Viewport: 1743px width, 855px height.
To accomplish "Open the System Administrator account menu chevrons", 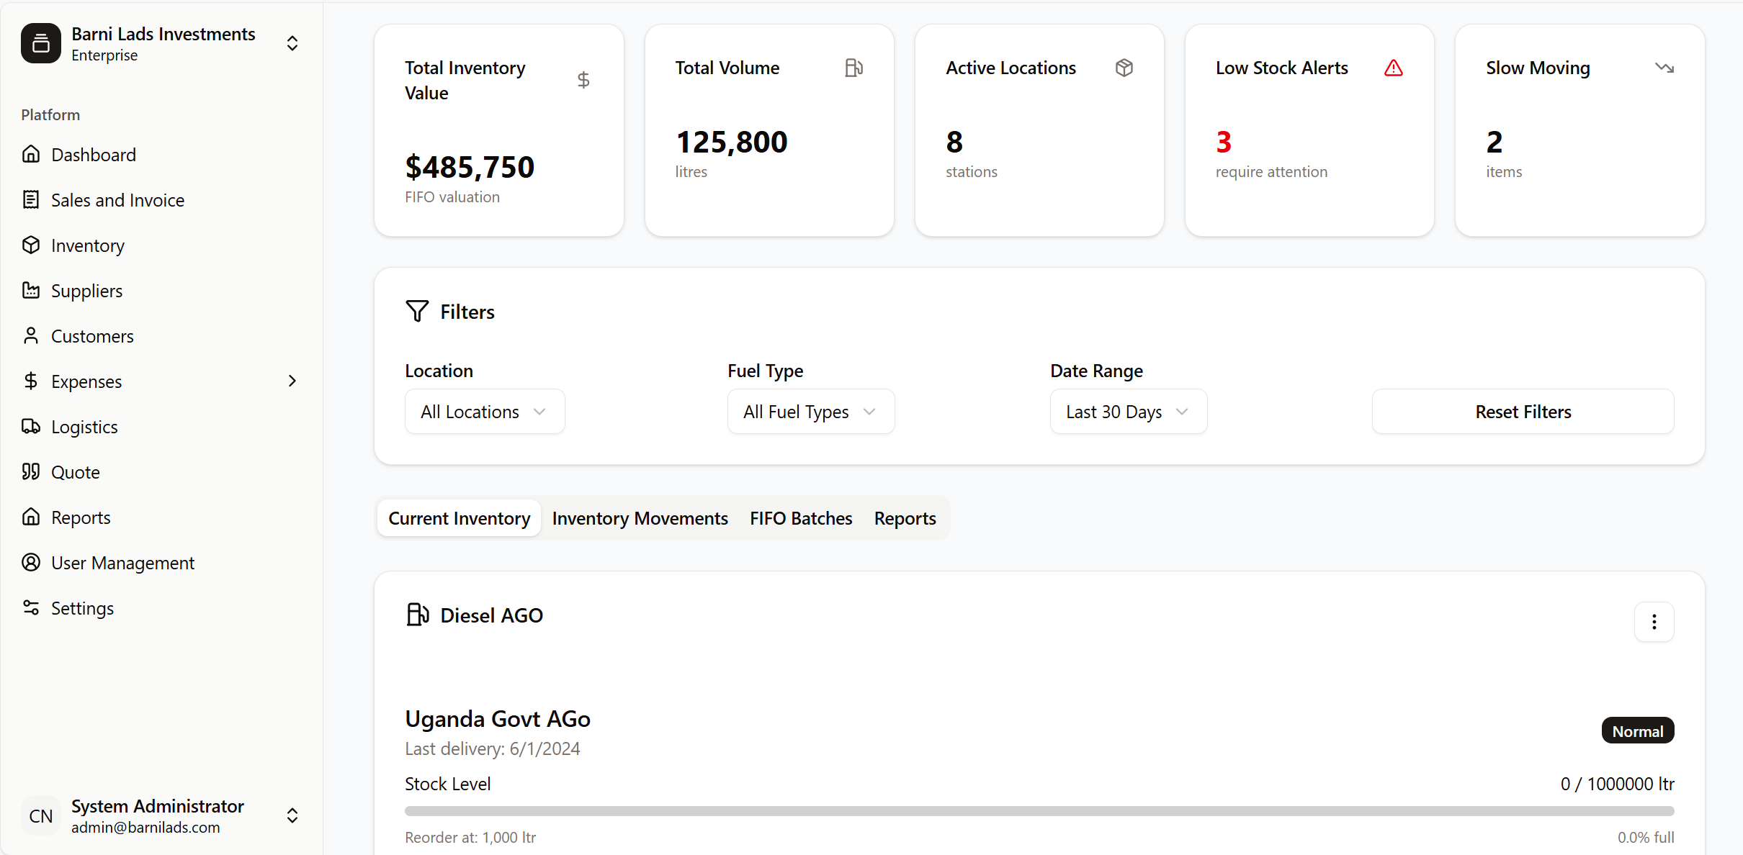I will (292, 815).
